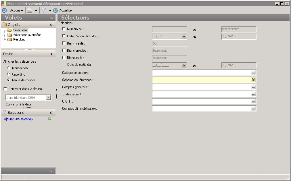The width and height of the screenshot is (291, 181).
Task: Open U.G.T. ellipsis browse button
Action: click(x=253, y=101)
